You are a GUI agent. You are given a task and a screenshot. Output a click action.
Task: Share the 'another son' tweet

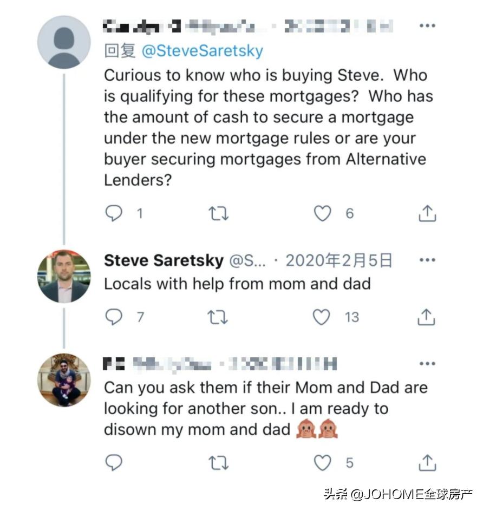(x=427, y=463)
